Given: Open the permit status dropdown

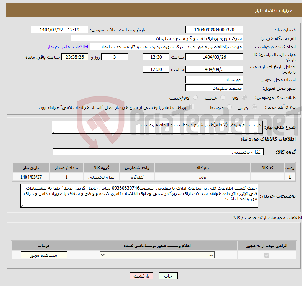Looking at the screenshot, I should point(157,255).
